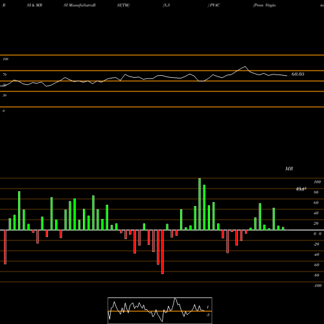
Task: Select the tallest green MR histogram bar
Action: 200,204
